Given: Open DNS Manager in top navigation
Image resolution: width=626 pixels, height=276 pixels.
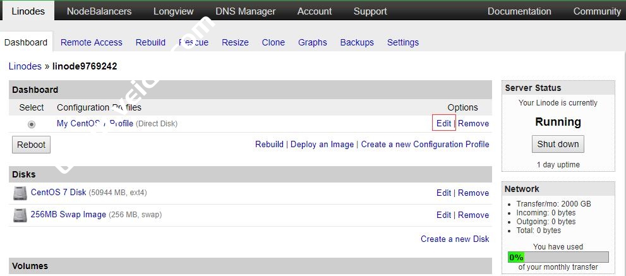Looking at the screenshot, I should point(245,11).
